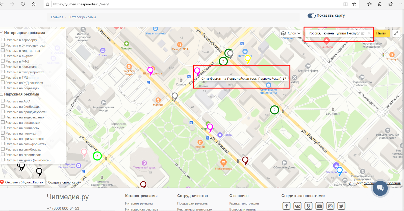Check Реклама на сити-форматах
This screenshot has height=211, width=404.
point(3,144)
